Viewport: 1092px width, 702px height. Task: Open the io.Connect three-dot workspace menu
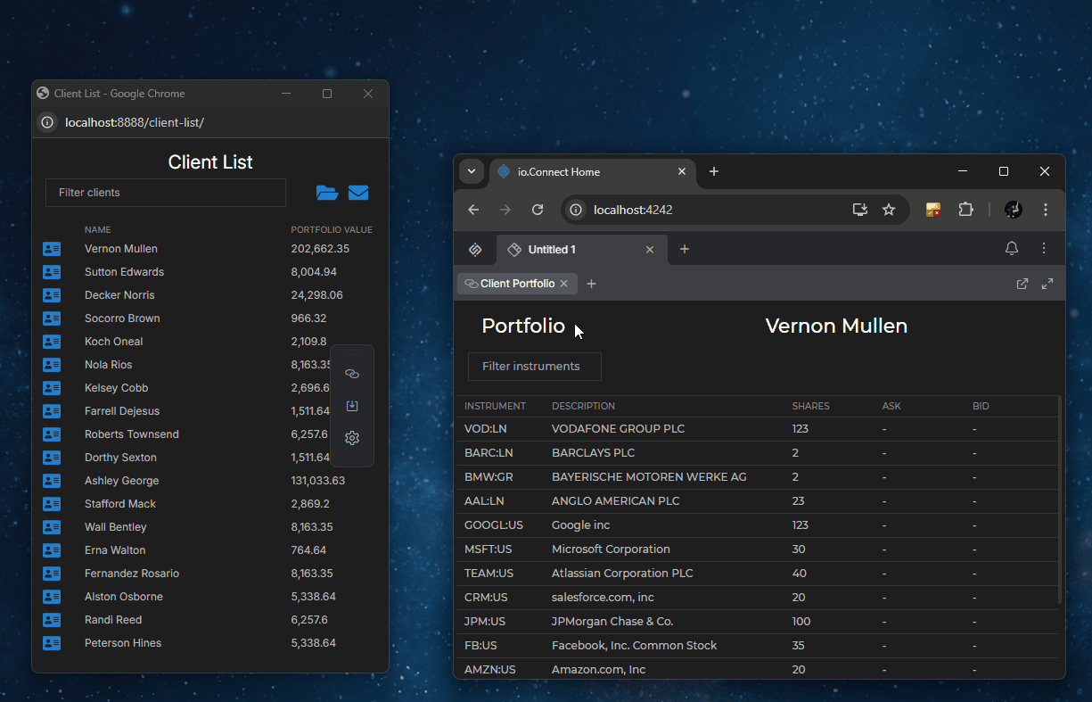coord(1044,249)
